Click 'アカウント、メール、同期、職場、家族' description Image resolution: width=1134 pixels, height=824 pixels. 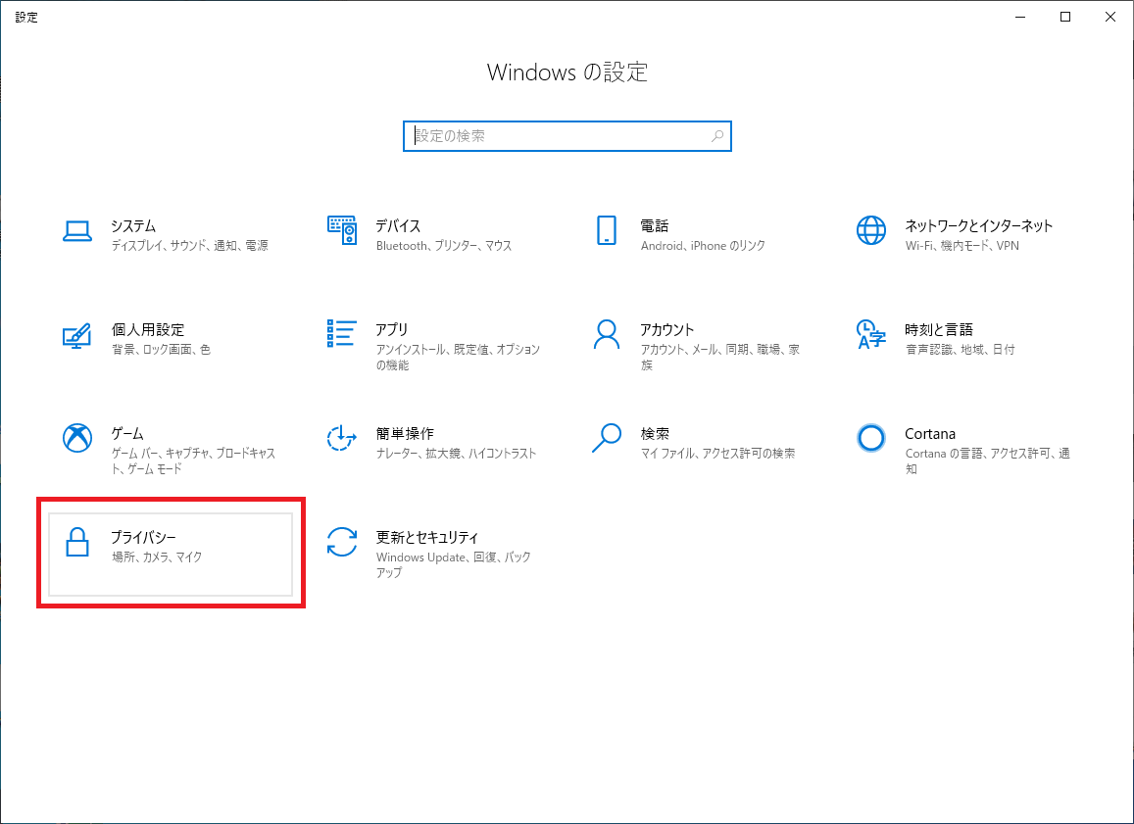[720, 357]
